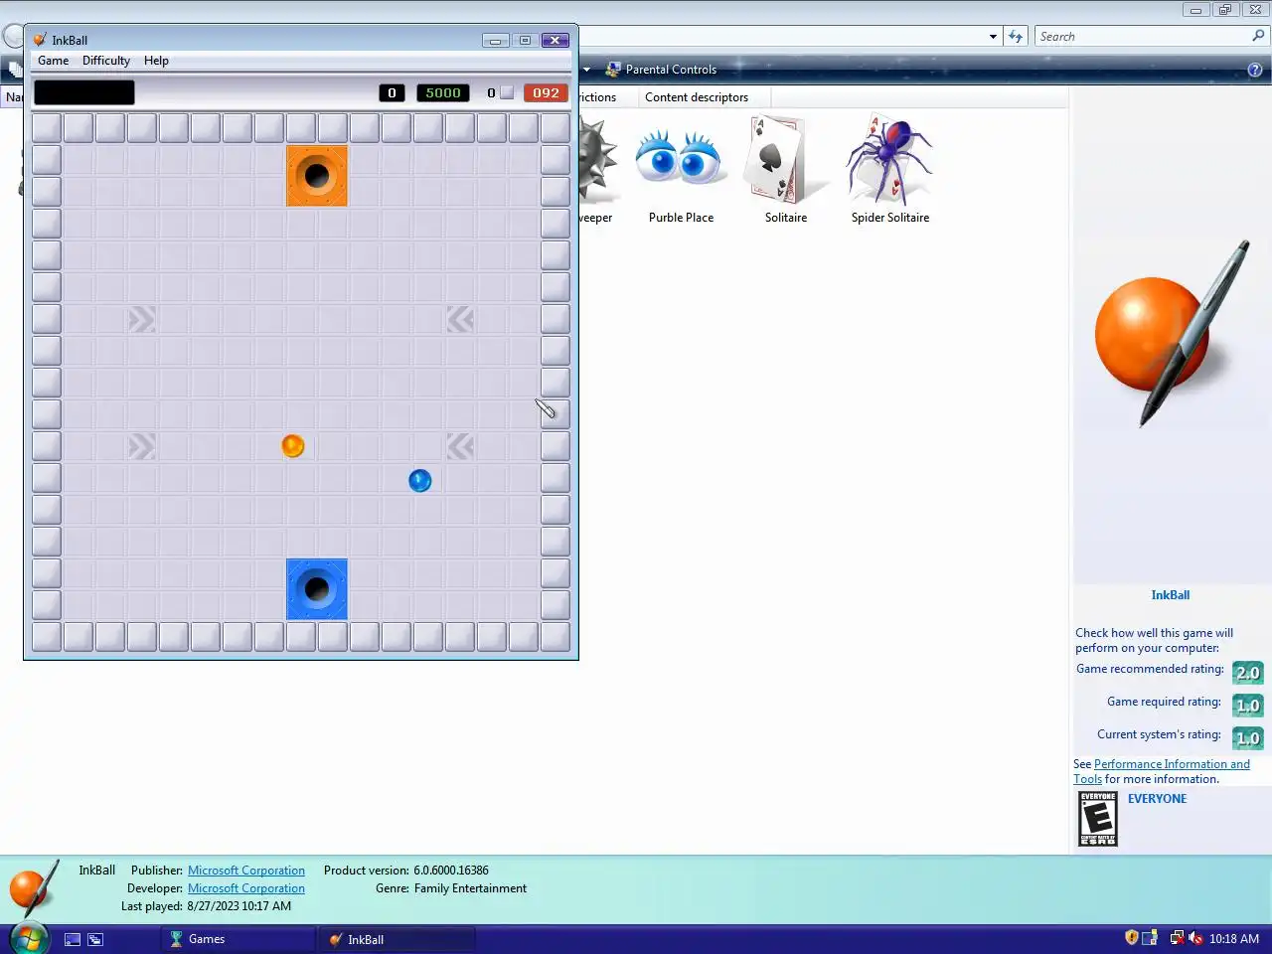
Task: Click the InkBall title bar icon
Action: 40,40
